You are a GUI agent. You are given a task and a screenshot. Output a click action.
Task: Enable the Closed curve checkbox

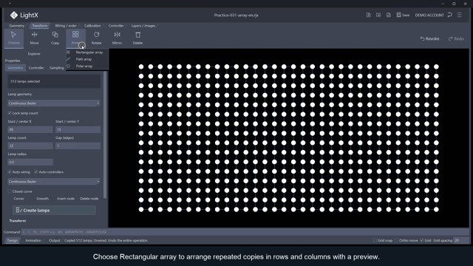click(x=10, y=191)
